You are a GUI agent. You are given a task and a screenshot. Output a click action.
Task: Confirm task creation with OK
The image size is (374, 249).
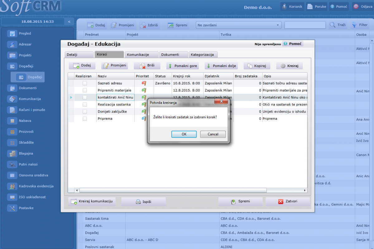[184, 134]
